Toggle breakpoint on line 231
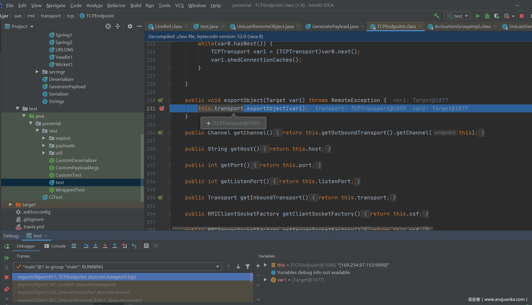 click(x=162, y=109)
